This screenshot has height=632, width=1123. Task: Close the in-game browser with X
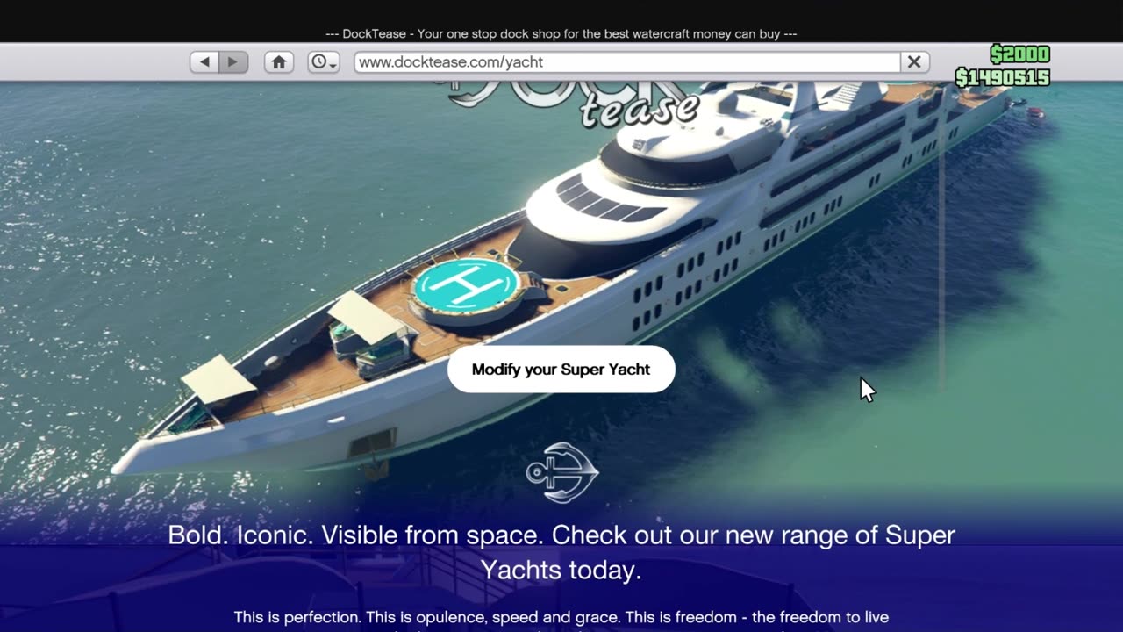[914, 62]
